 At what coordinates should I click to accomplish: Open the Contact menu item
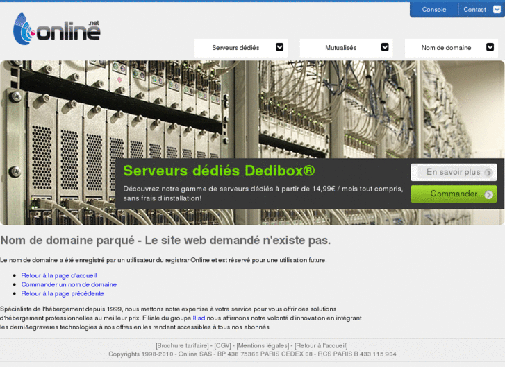click(474, 10)
